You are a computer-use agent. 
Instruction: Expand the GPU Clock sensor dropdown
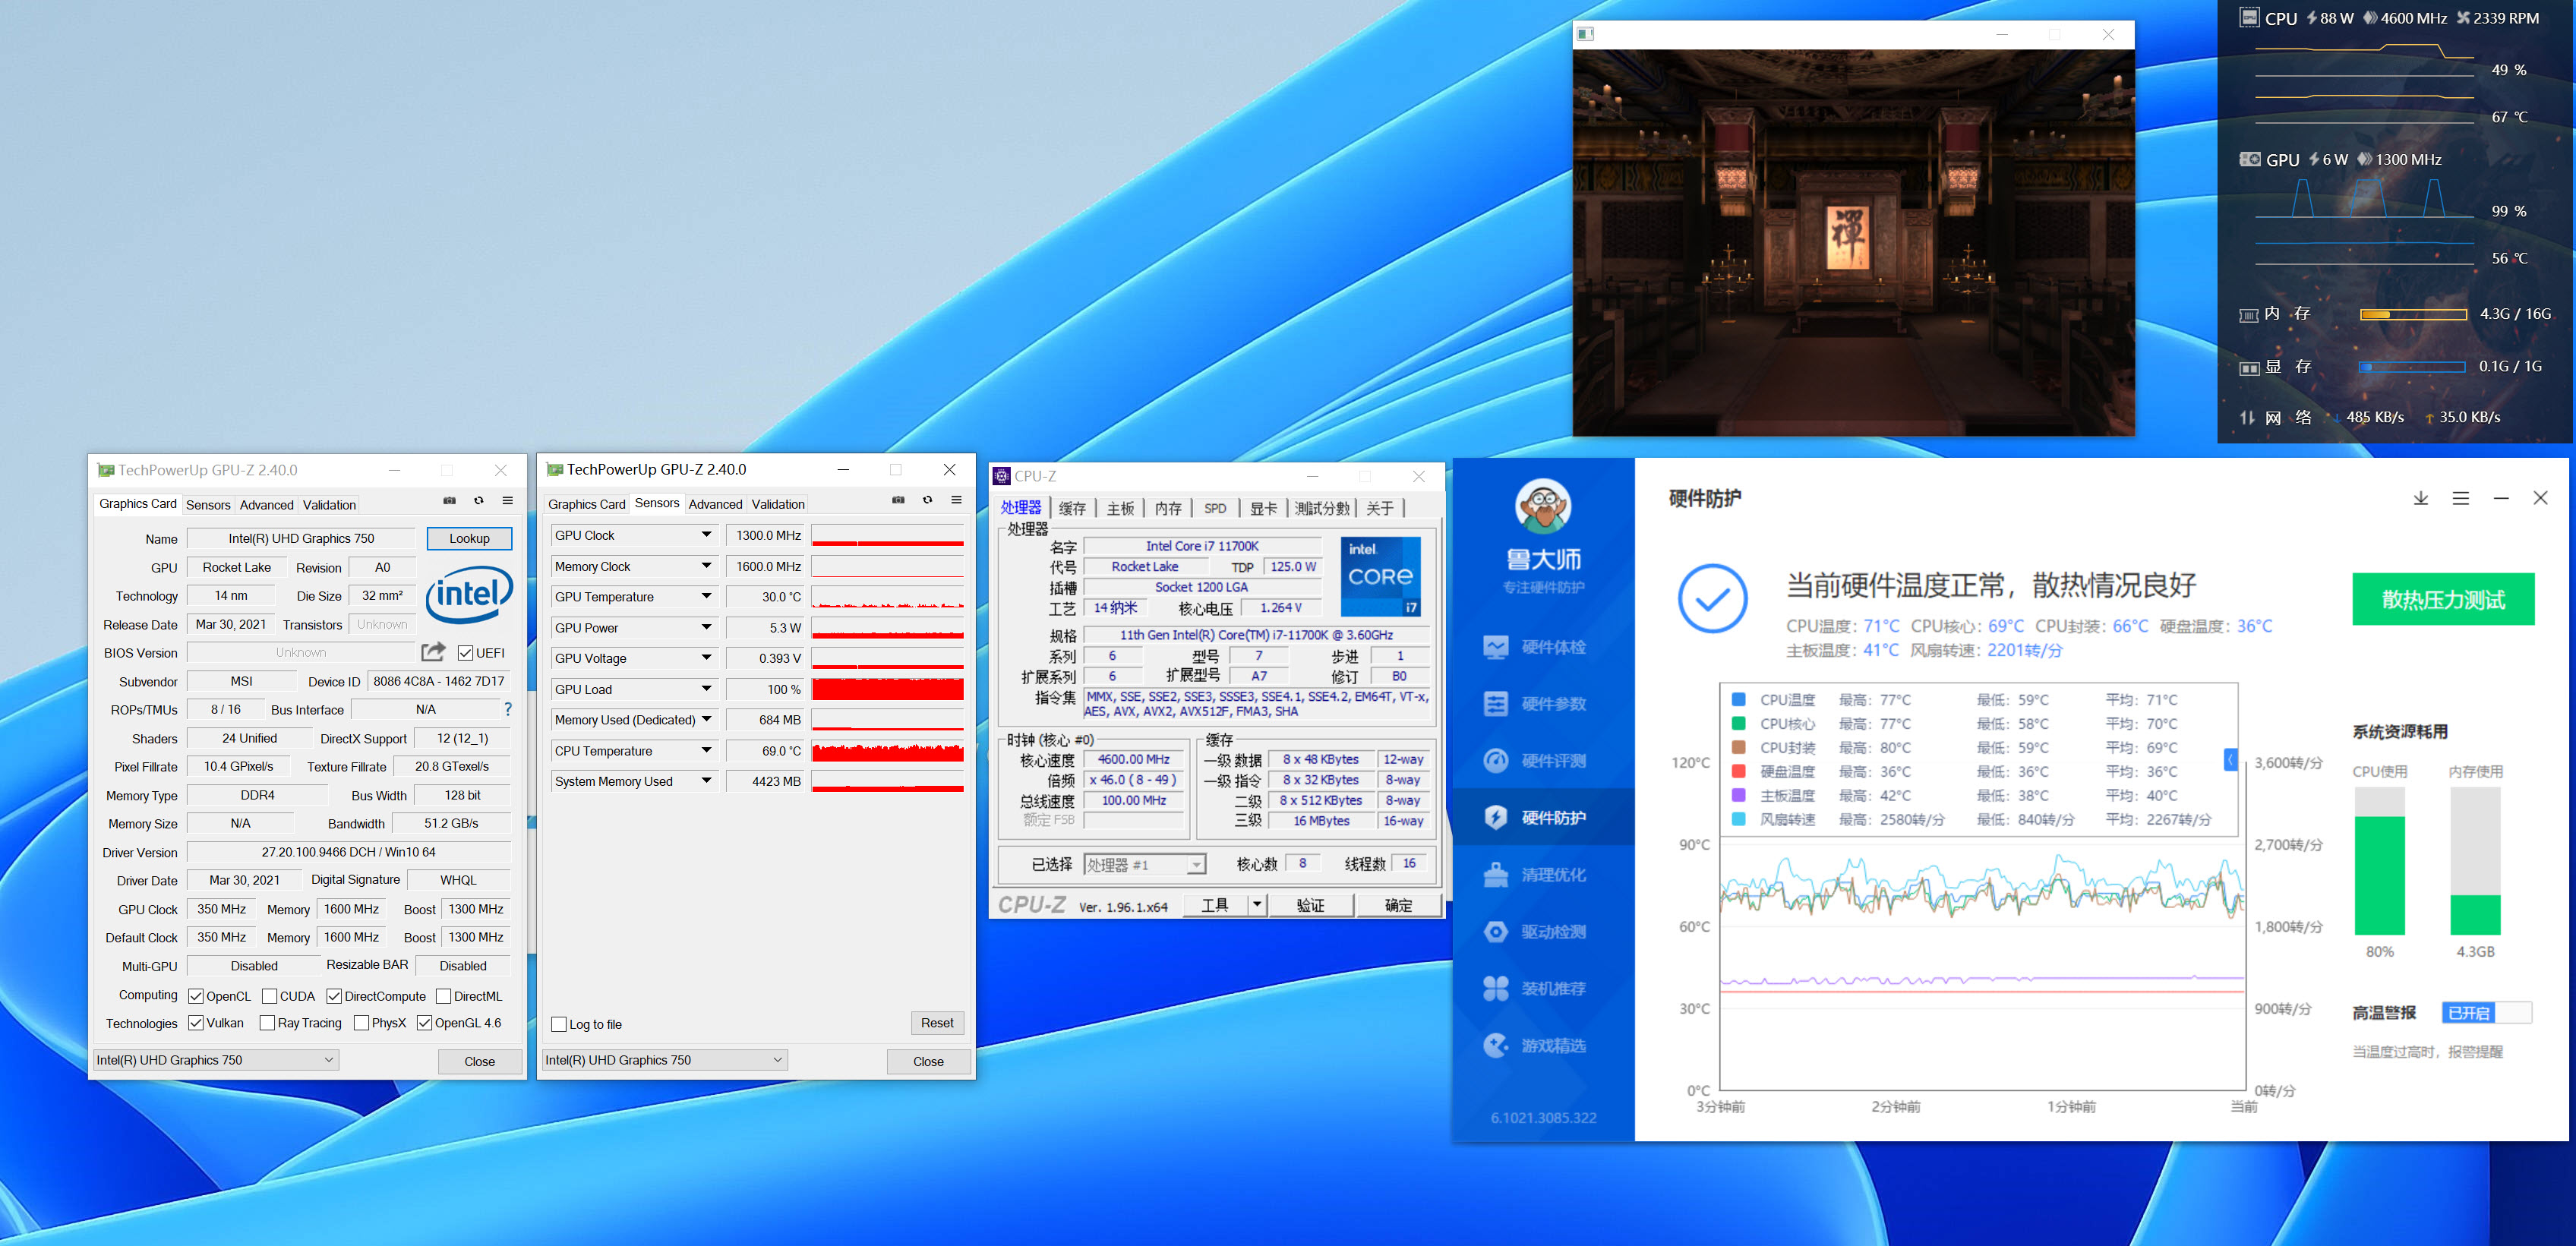pyautogui.click(x=706, y=535)
